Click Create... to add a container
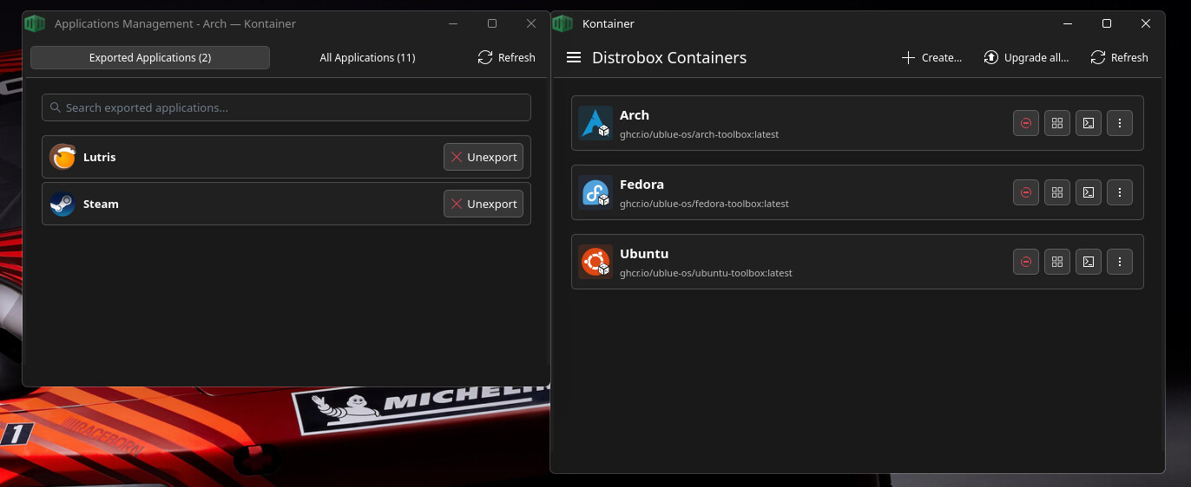The width and height of the screenshot is (1191, 487). 931,58
